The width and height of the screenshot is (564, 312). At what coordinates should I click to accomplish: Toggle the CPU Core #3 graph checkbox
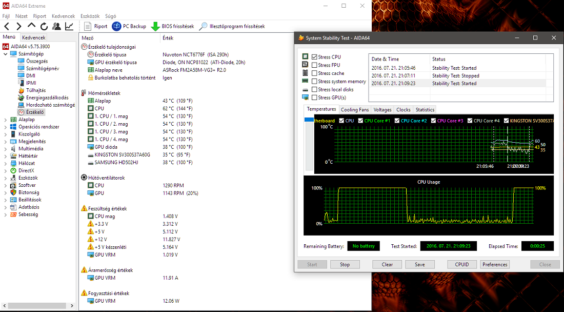(x=433, y=121)
